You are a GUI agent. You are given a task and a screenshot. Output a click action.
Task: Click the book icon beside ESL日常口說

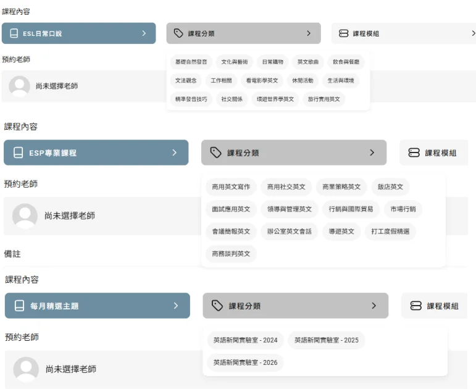tap(14, 33)
